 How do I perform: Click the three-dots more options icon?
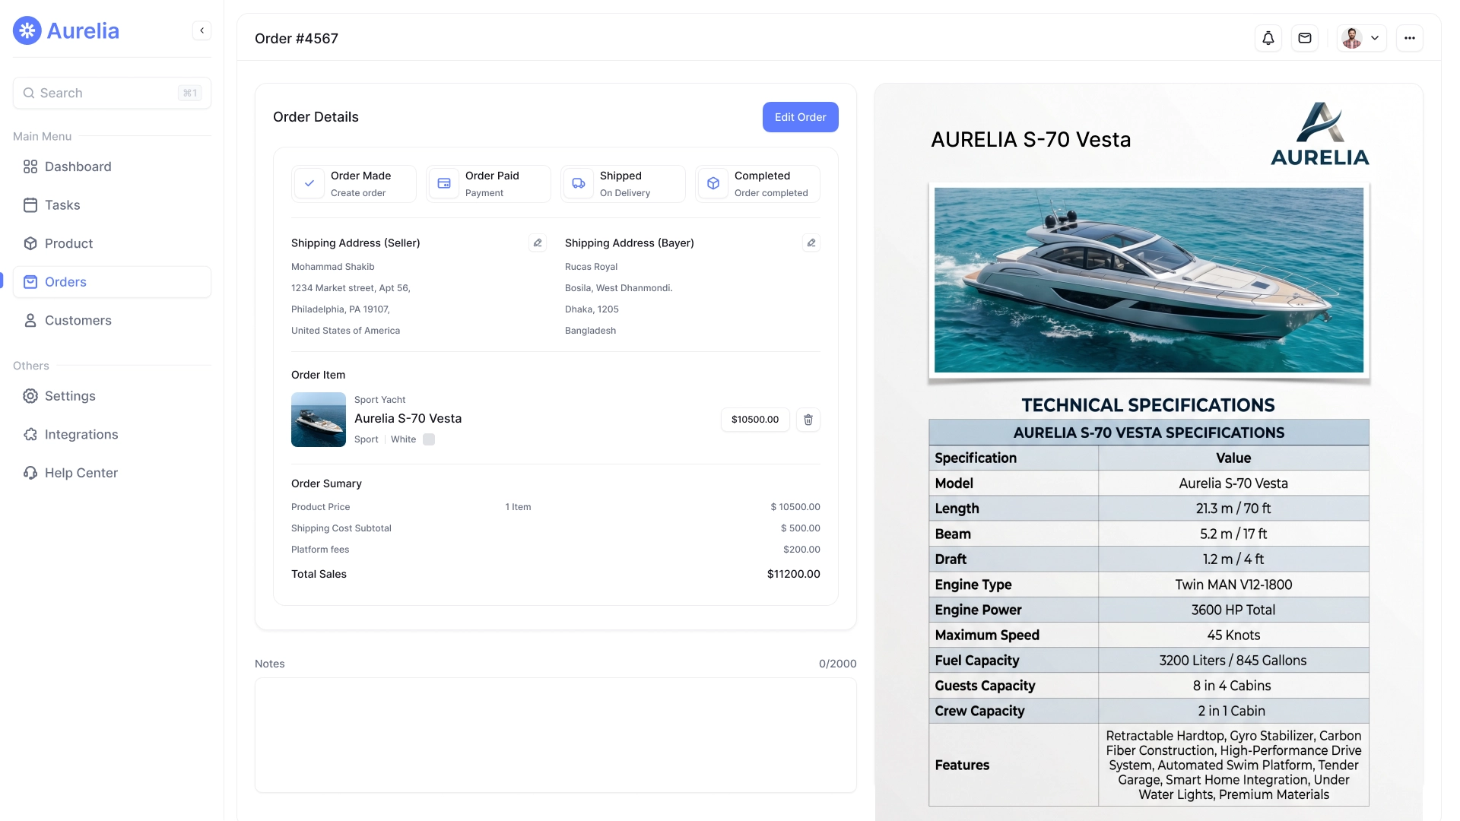click(1409, 38)
